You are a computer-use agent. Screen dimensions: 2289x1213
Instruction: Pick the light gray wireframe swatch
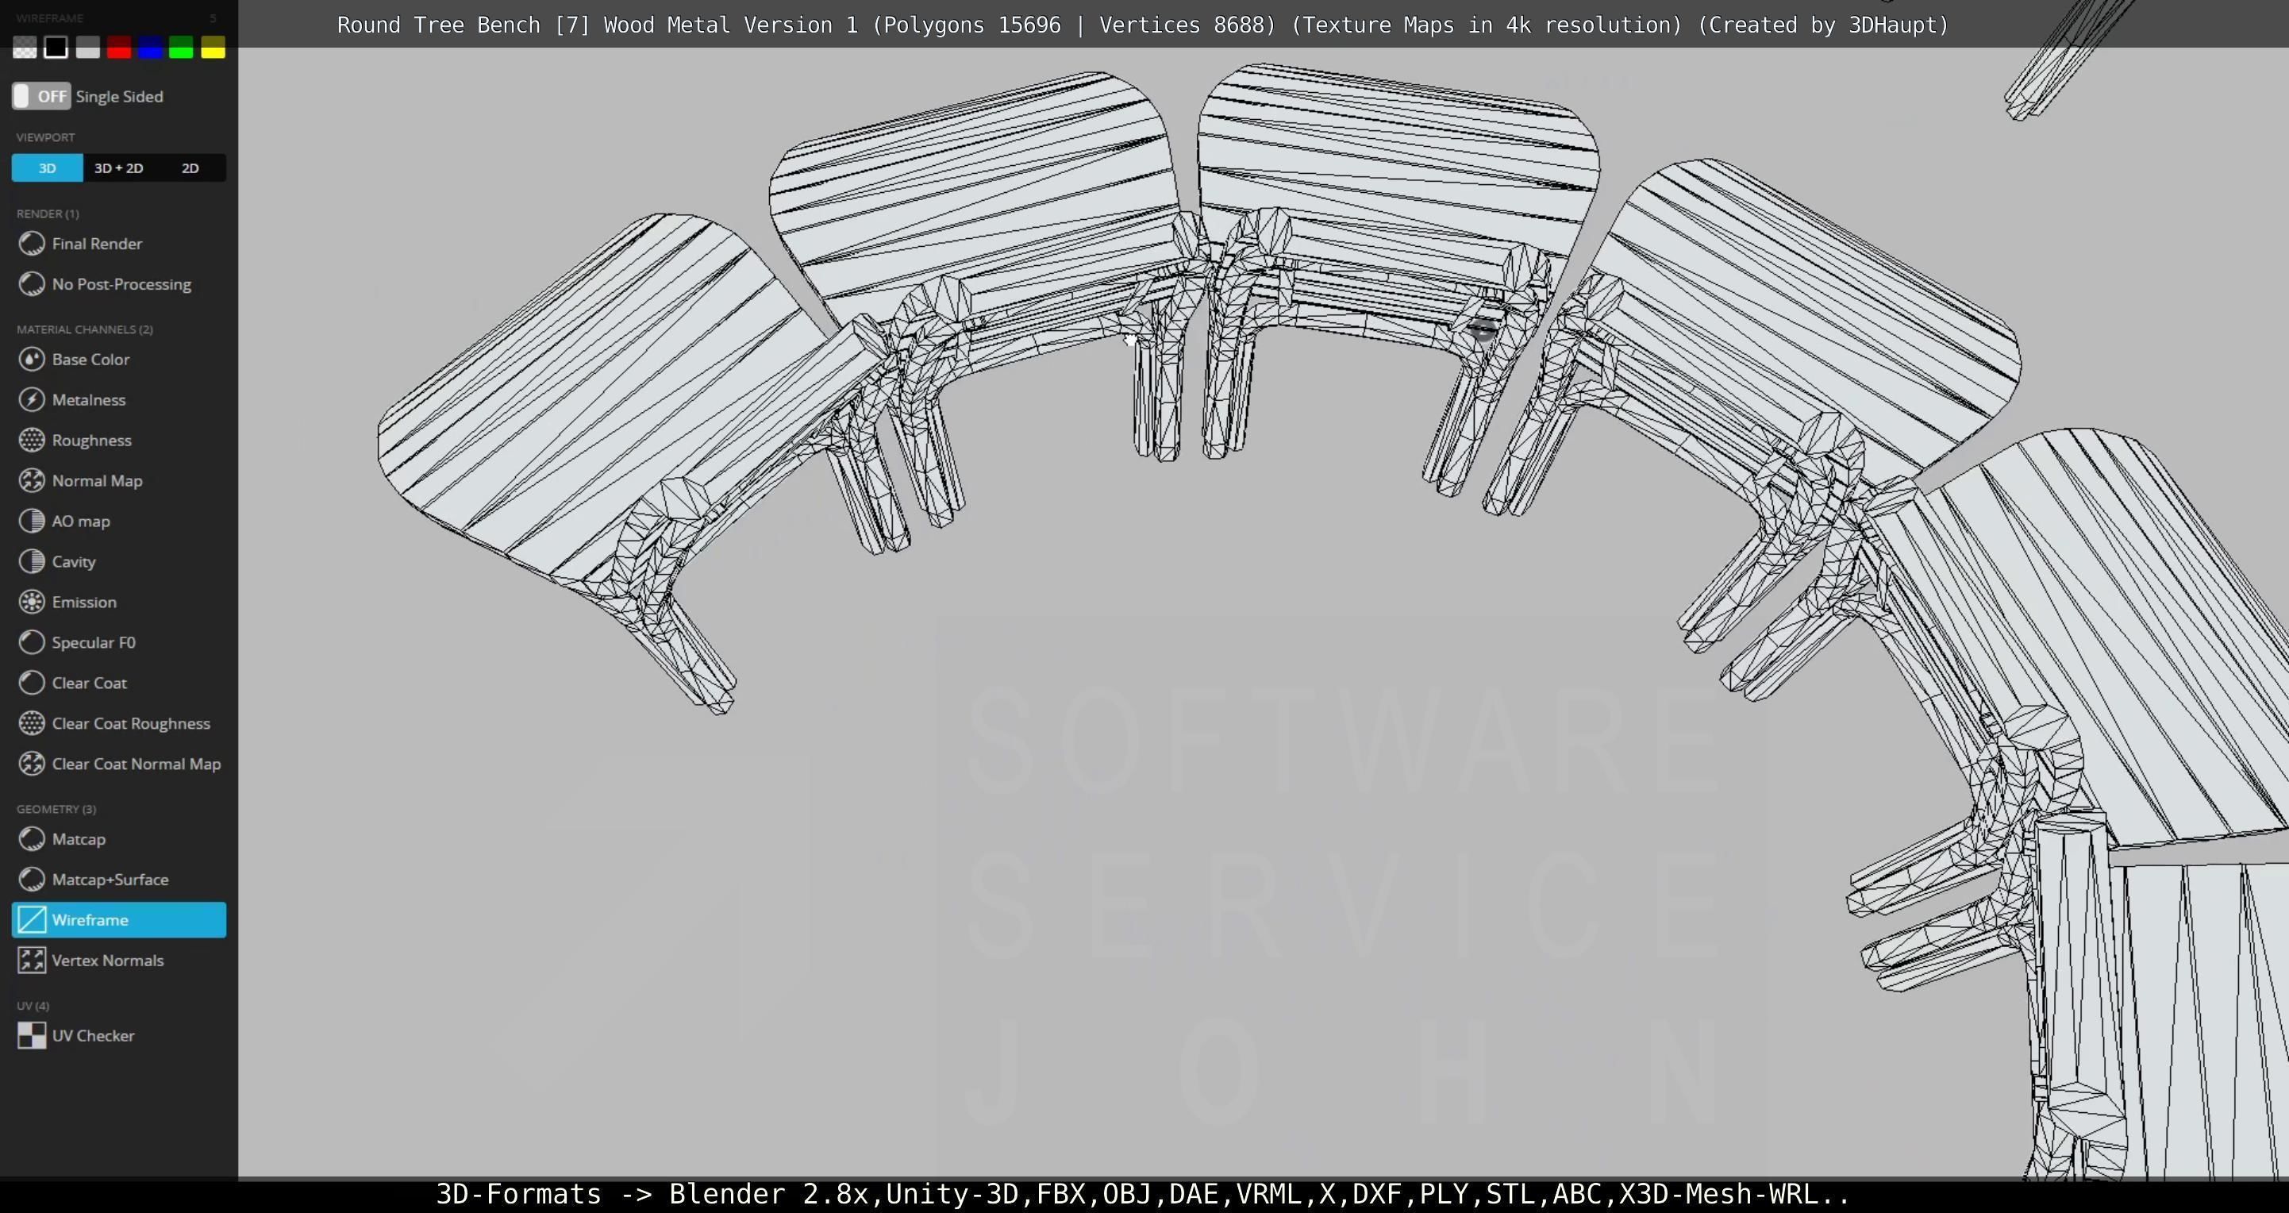(x=87, y=48)
